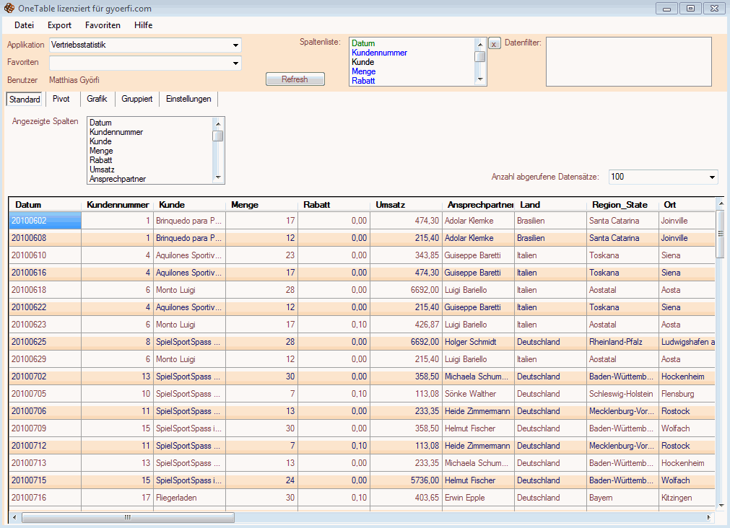
Task: Switch to the Pivot tab
Action: (x=61, y=99)
